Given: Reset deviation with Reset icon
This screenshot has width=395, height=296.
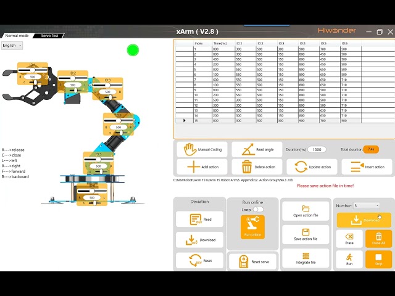Looking at the screenshot, I should coord(195,260).
